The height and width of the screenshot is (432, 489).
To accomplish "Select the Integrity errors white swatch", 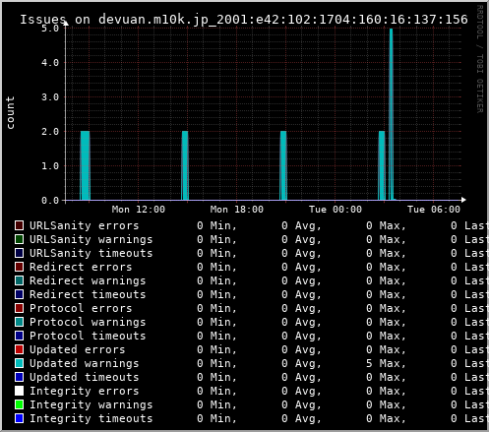I will [x=19, y=391].
